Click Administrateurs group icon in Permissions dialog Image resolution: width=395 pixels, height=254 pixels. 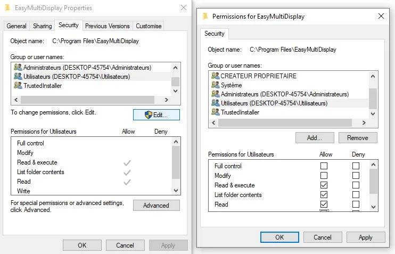tap(216, 94)
